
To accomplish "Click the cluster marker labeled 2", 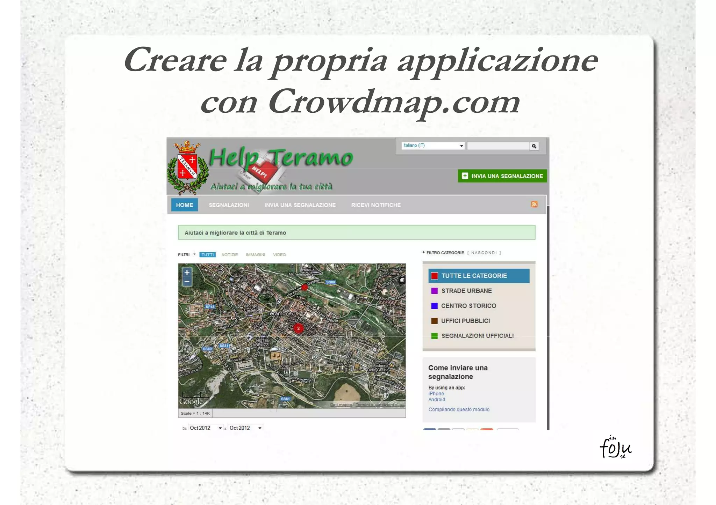I will click(x=298, y=328).
